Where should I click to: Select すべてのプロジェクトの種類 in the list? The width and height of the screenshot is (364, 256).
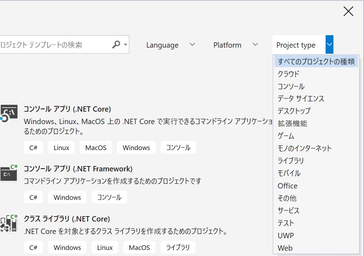pos(316,62)
